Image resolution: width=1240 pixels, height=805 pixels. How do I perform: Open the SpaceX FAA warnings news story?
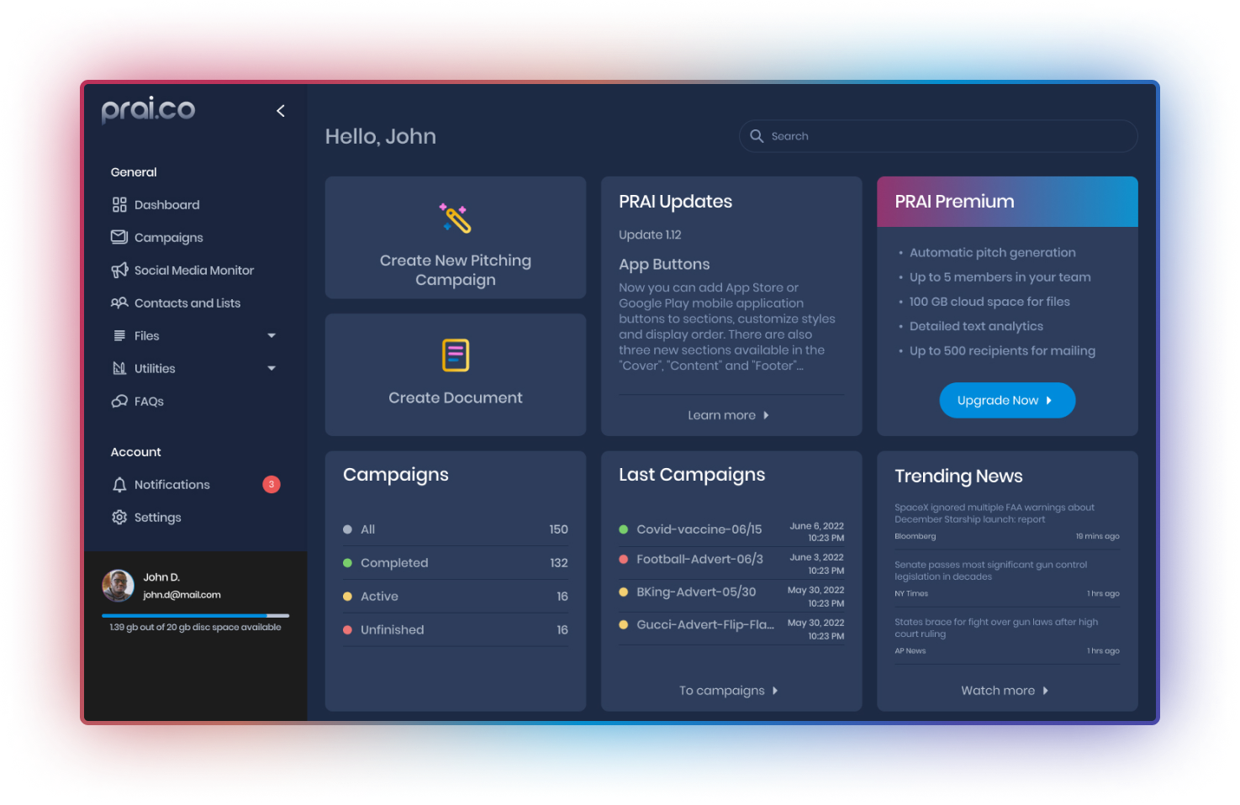click(1007, 521)
